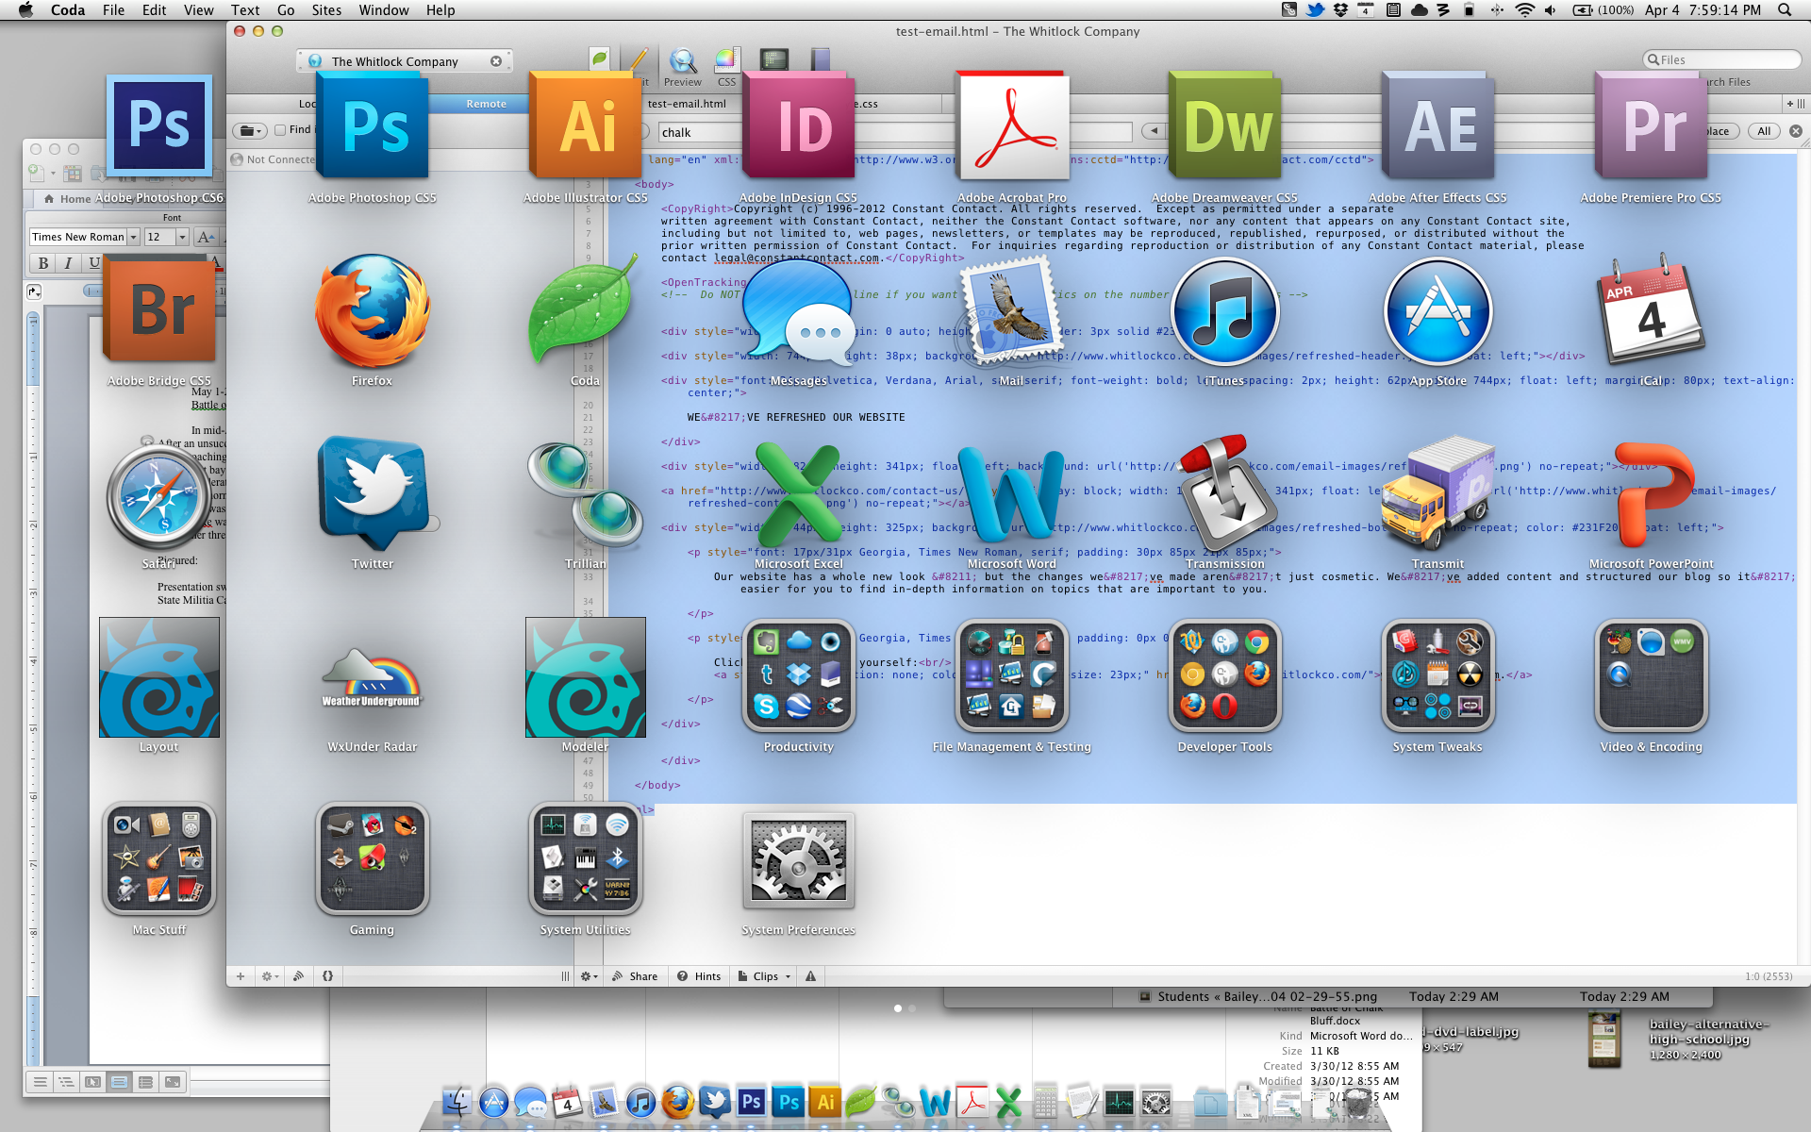Viewport: 1811px width, 1132px height.
Task: Open System Preferences gear icon
Action: tap(799, 859)
